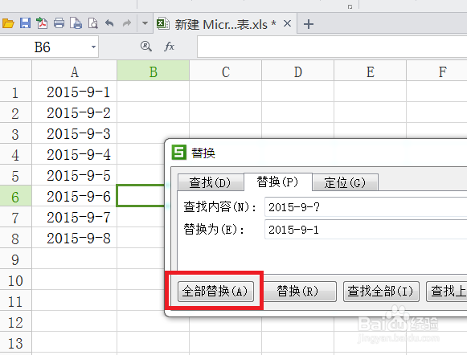Click 替换为 field with 2015-9-1

point(366,230)
